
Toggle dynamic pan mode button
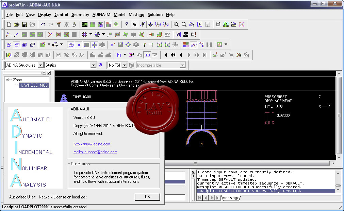pyautogui.click(x=150, y=24)
